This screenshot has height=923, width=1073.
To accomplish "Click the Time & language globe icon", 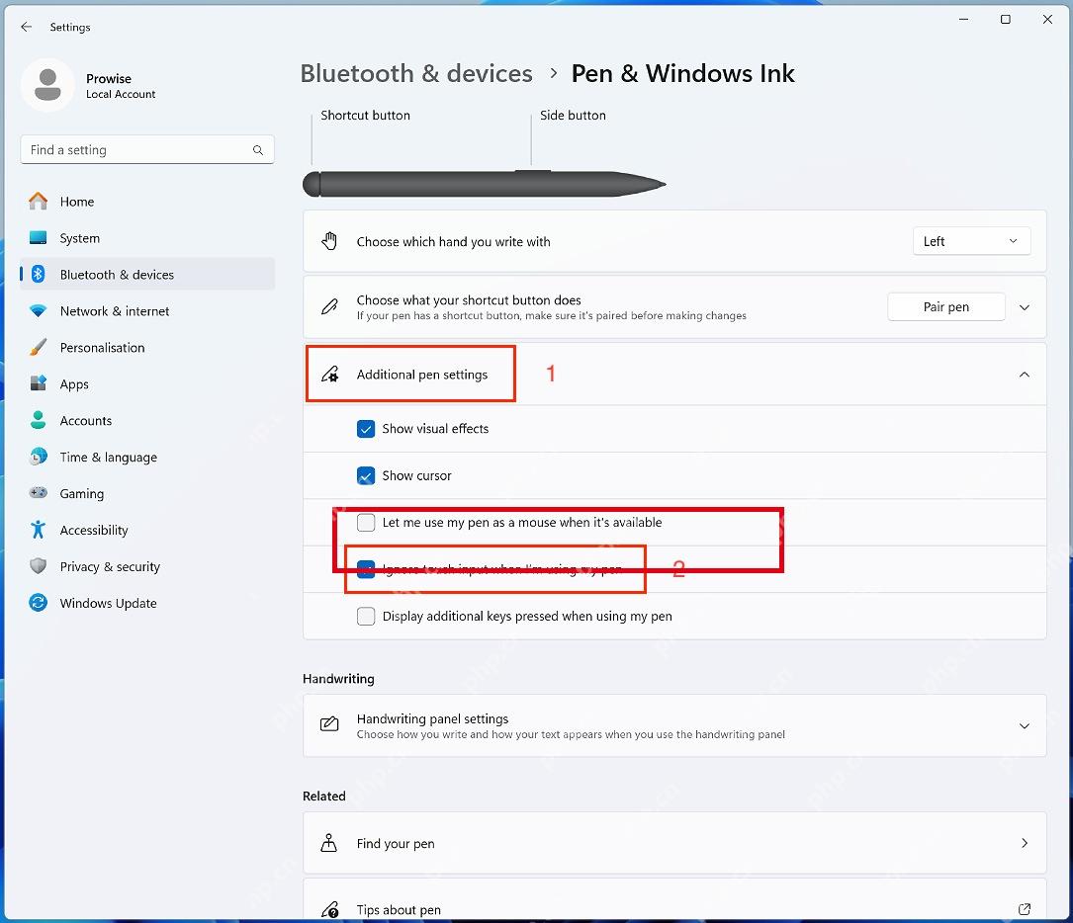I will click(x=39, y=457).
